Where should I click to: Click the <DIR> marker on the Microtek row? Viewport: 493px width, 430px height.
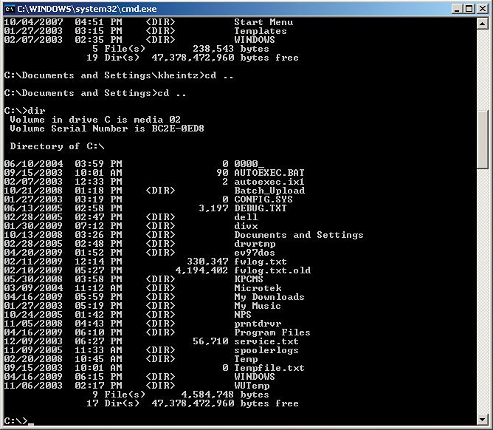pyautogui.click(x=160, y=288)
